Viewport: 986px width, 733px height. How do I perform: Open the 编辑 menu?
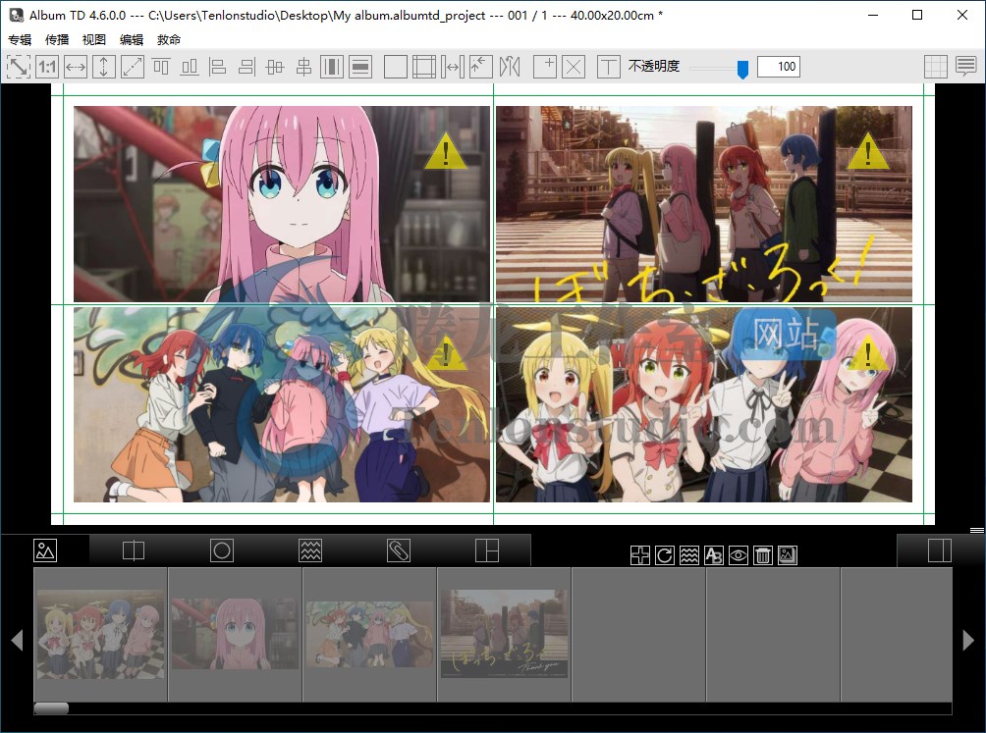coord(132,39)
